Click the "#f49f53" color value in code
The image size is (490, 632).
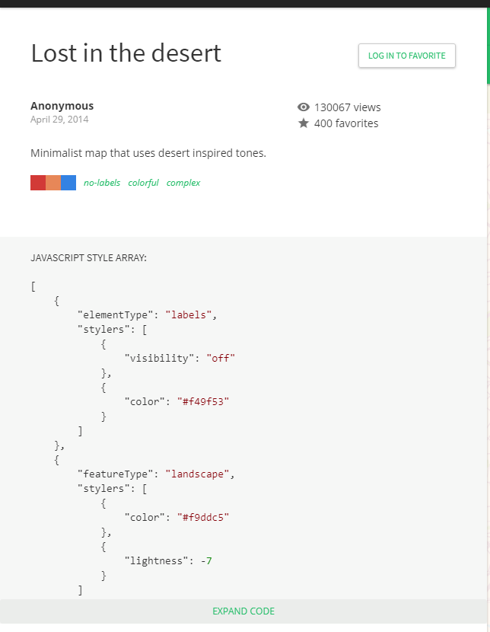[204, 401]
